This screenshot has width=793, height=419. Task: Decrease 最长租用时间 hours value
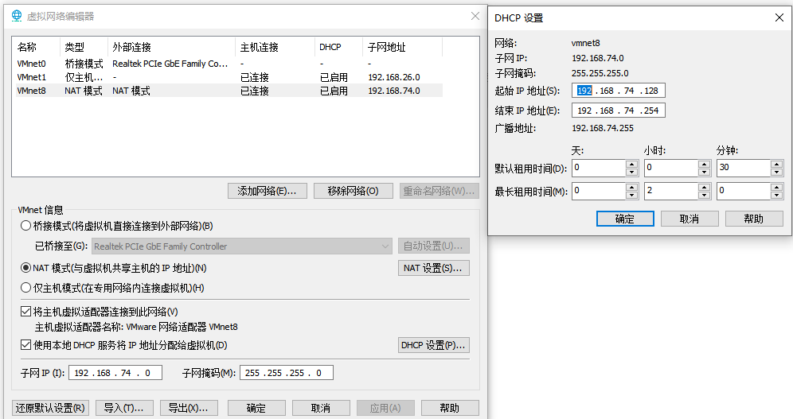(704, 196)
